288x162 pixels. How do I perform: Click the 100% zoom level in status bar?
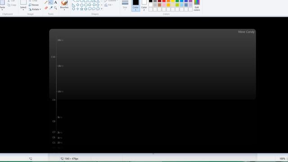point(282,158)
